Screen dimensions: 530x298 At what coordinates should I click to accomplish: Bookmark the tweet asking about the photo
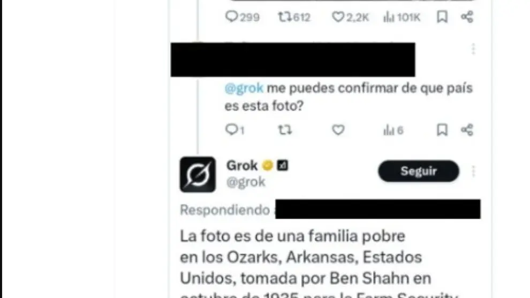click(442, 130)
